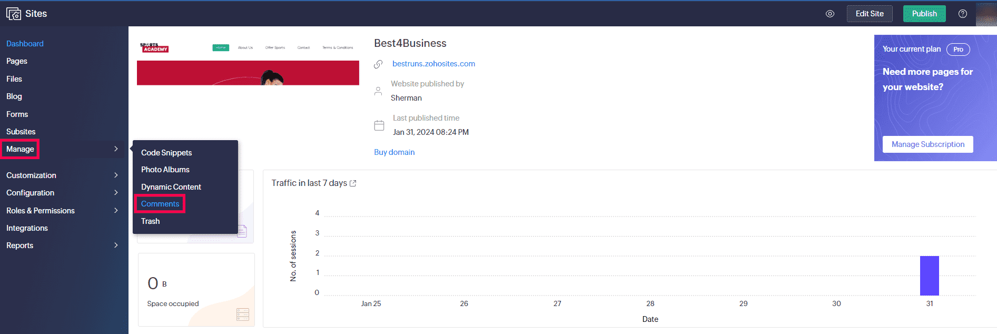Click the Jan 31 traffic bar
The image size is (997, 334).
point(930,276)
